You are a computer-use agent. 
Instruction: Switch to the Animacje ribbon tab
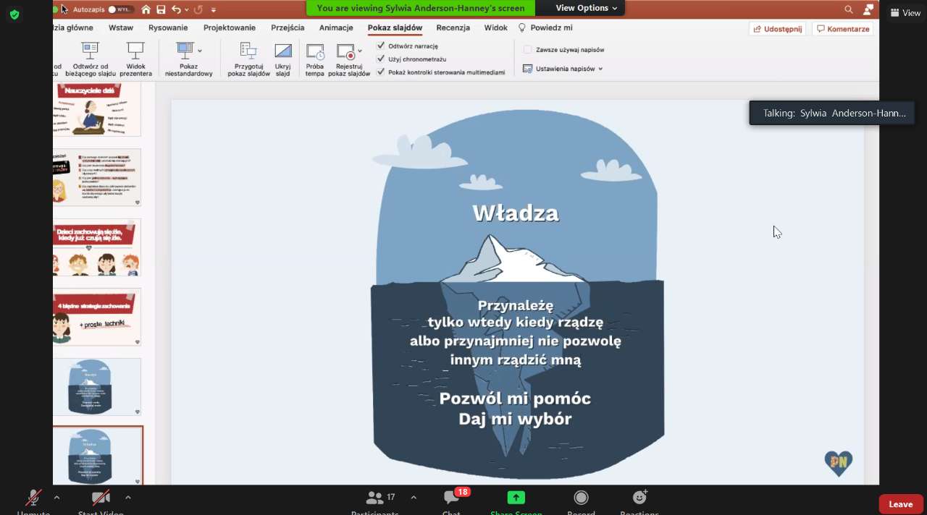(x=336, y=27)
